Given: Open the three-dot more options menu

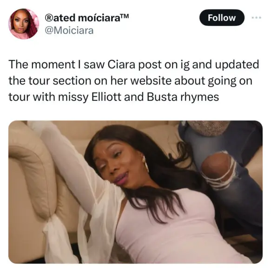Looking at the screenshot, I should (256, 18).
